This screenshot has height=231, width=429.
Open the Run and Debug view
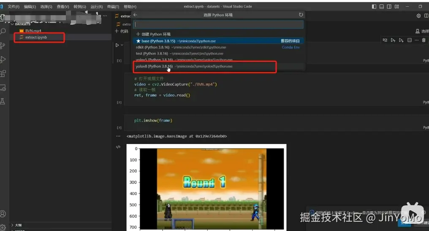[x=3, y=60]
